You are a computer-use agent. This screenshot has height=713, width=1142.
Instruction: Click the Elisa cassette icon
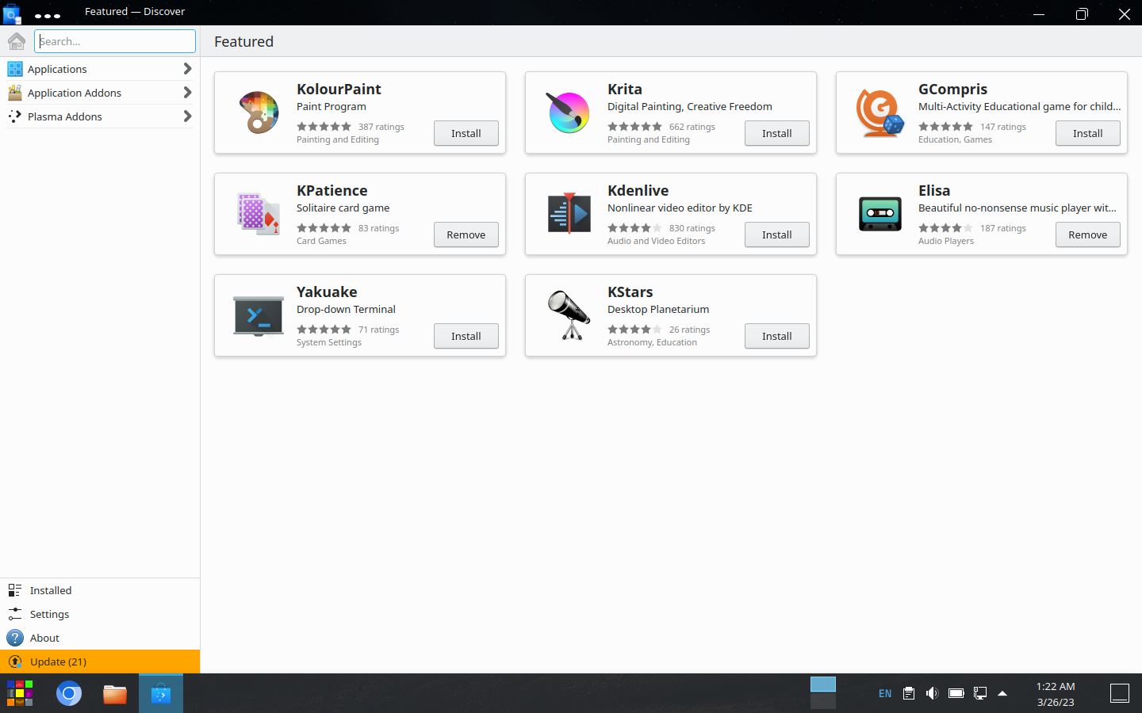(x=879, y=214)
